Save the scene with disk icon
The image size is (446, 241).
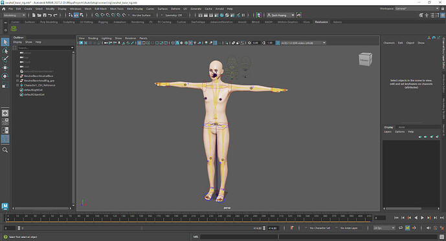click(45, 15)
